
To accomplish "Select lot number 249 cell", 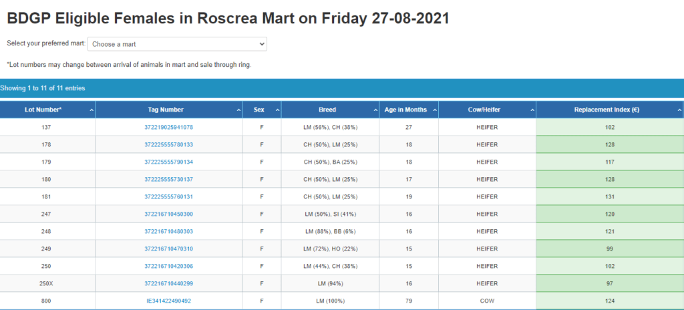I will [47, 249].
